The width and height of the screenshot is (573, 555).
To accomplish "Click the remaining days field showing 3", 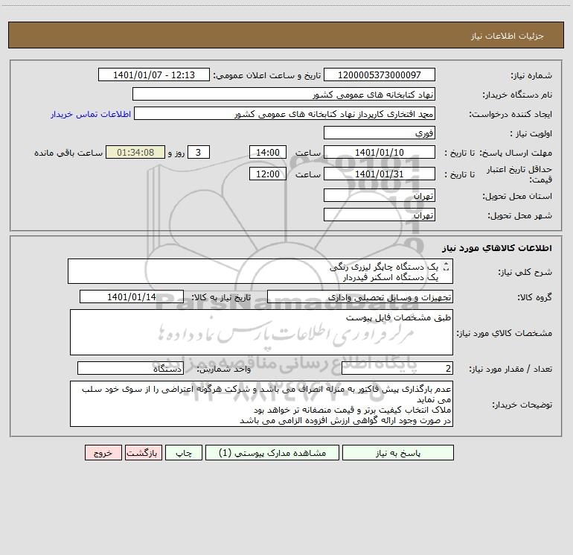I will coord(199,152).
